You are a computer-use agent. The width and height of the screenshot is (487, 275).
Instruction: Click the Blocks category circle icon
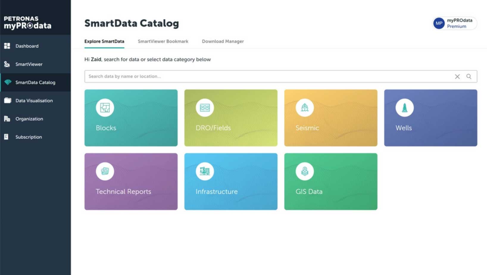coord(105,107)
